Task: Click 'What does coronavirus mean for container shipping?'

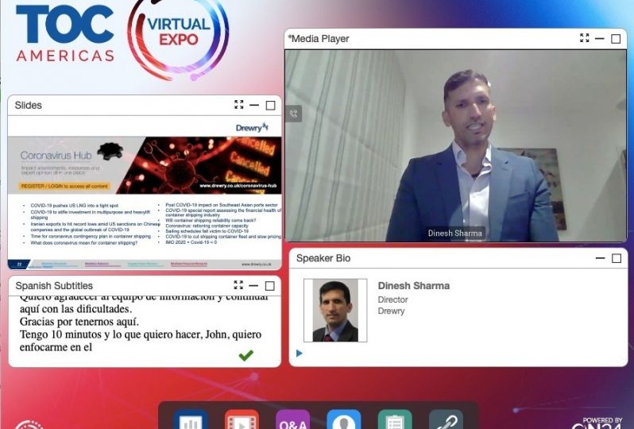Action: click(84, 242)
